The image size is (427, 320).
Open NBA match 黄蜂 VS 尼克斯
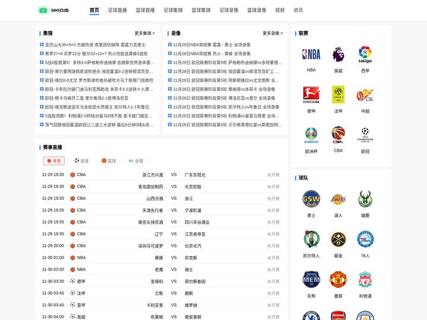click(161, 258)
